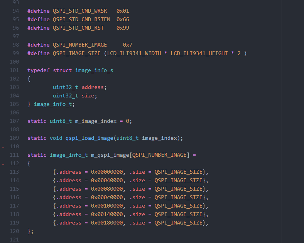Click the qspi_load_image function prototype name
The width and height of the screenshot is (304, 243).
[x=90, y=138]
